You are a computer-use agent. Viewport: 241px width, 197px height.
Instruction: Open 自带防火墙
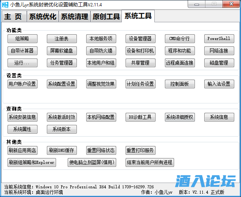click(x=101, y=51)
